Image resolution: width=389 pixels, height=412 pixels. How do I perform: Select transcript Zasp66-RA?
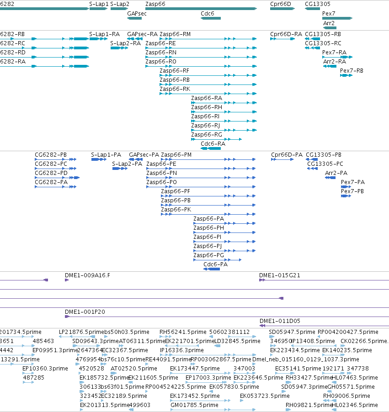[224, 103]
